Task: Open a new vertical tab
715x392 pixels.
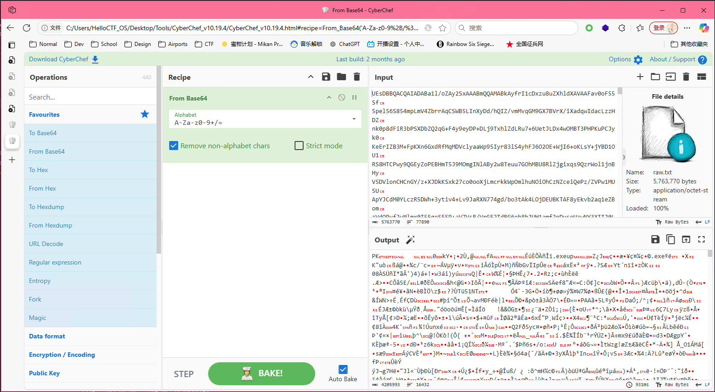Action: click(x=12, y=160)
